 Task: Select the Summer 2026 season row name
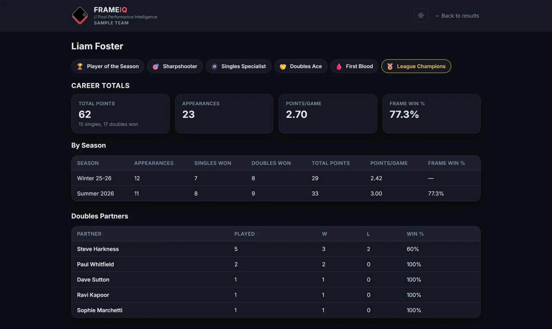click(x=96, y=194)
